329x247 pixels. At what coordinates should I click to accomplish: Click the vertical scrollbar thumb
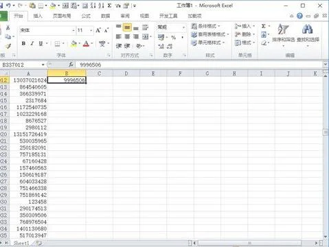pyautogui.click(x=326, y=132)
